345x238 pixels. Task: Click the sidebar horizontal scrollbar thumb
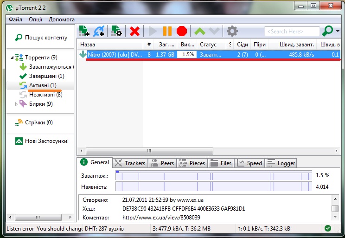point(38,218)
